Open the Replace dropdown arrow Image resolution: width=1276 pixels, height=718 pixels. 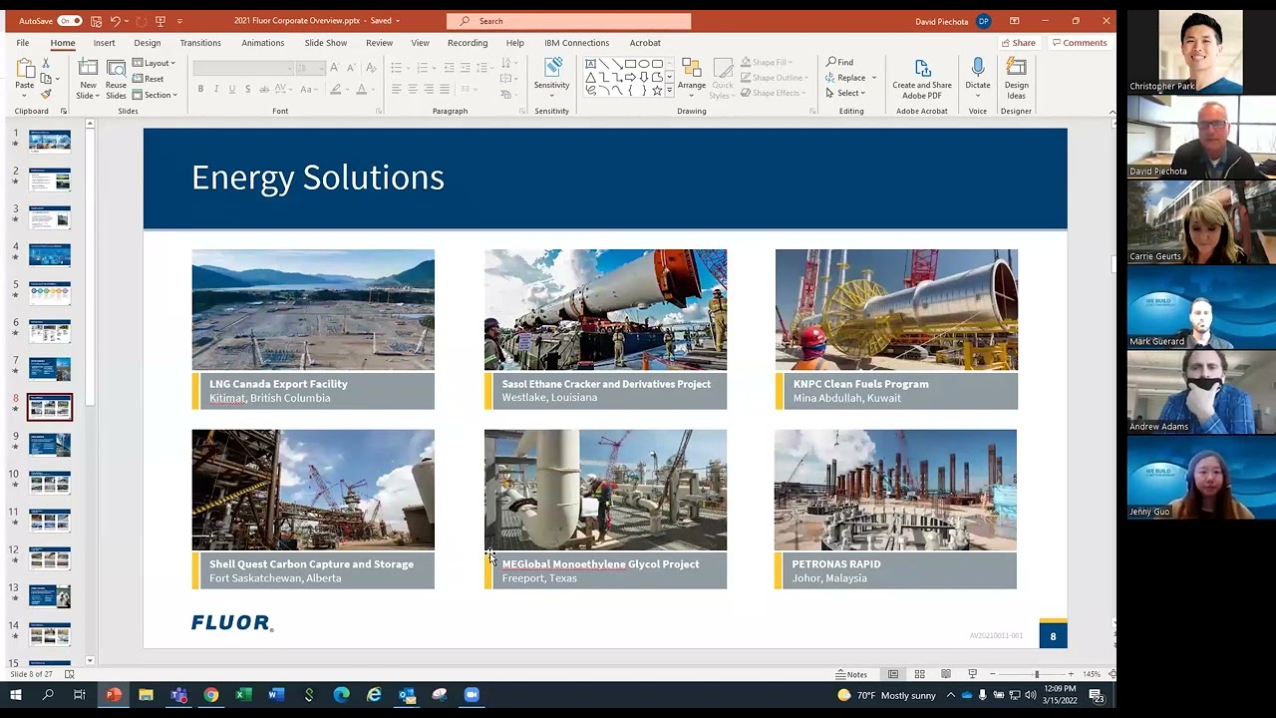tap(874, 78)
